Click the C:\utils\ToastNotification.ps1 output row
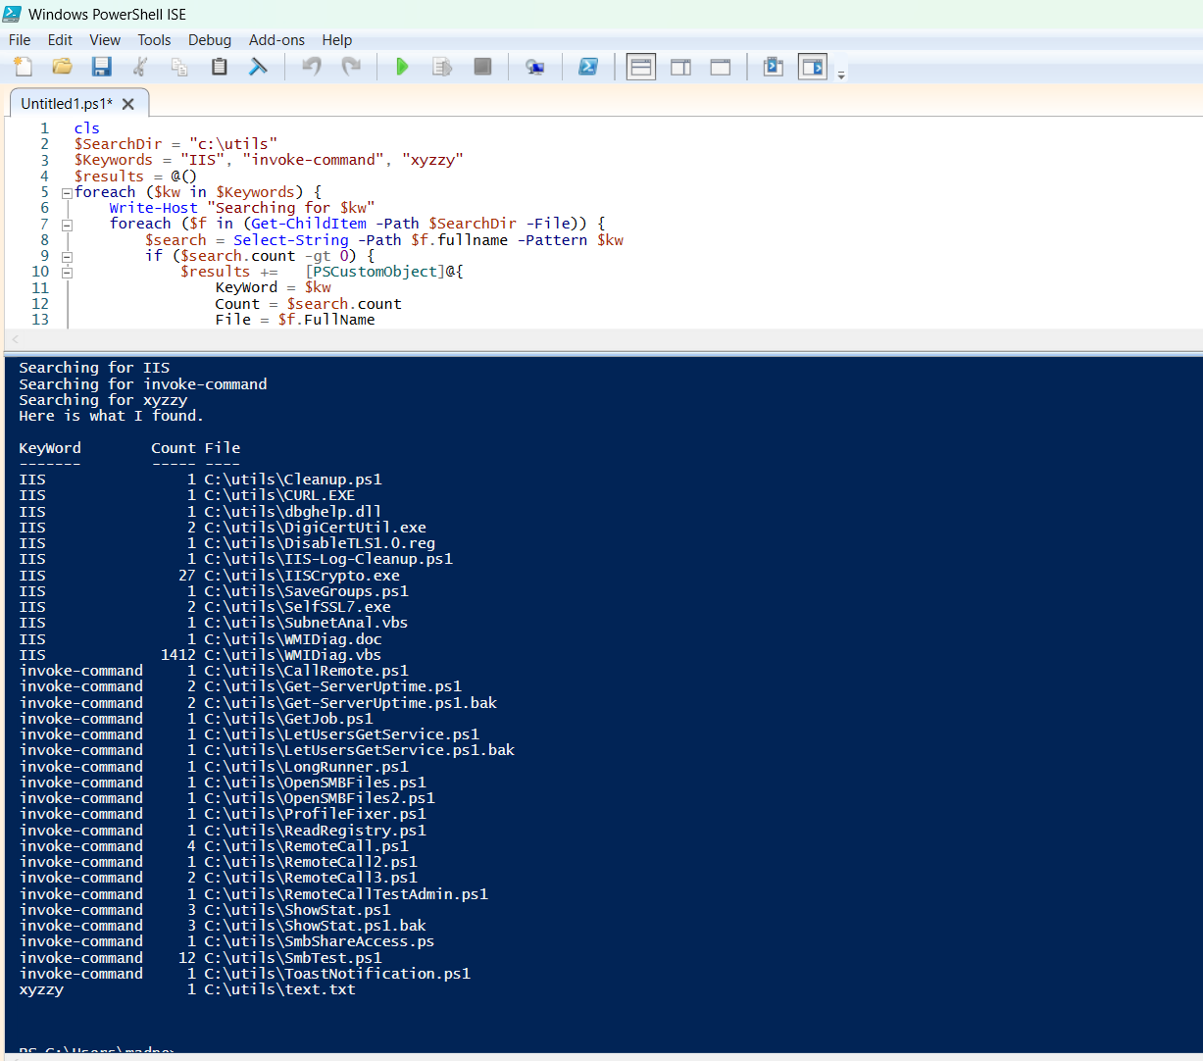The height and width of the screenshot is (1061, 1203). [244, 974]
